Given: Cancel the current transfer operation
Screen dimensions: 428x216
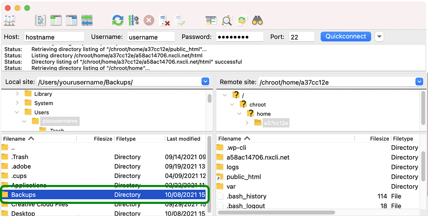Looking at the screenshot, I should [149, 20].
